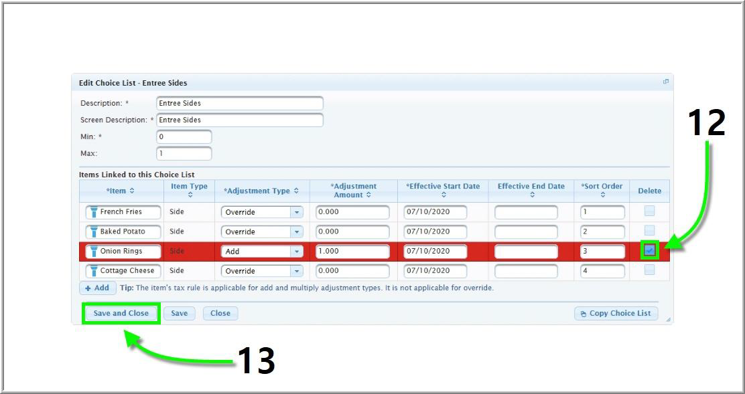This screenshot has height=394, width=745.
Task: Expand Adjustment Type dropdown for Cottage Cheese
Action: pyautogui.click(x=296, y=271)
